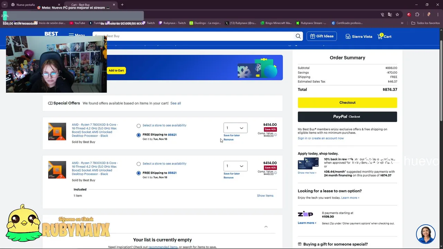Open the Chrome three-dot menu
The image size is (443, 249).
[437, 15]
